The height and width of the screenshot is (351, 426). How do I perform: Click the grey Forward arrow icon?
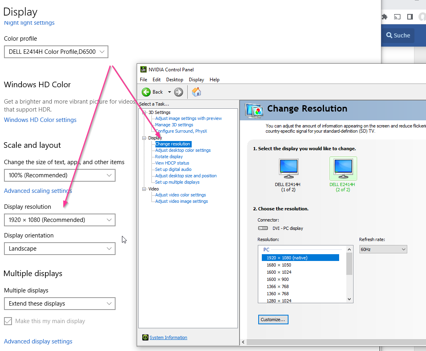tap(179, 92)
